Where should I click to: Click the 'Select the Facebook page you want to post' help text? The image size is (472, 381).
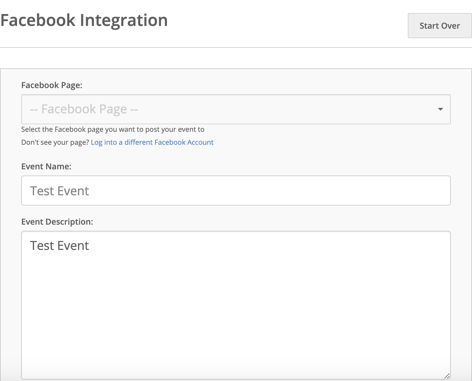pos(113,129)
